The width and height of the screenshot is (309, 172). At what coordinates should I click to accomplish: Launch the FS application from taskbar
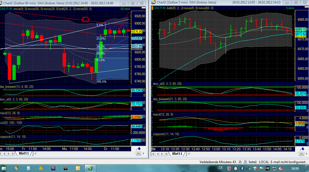[53, 168]
